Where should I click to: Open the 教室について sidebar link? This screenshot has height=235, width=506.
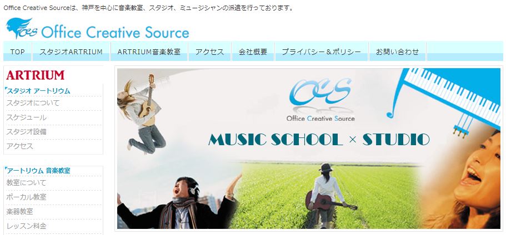tap(27, 183)
